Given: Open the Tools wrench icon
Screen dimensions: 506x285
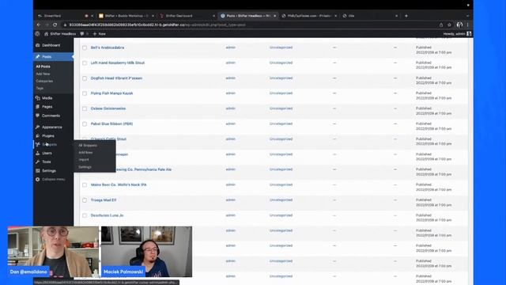Looking at the screenshot, I should click(x=38, y=161).
